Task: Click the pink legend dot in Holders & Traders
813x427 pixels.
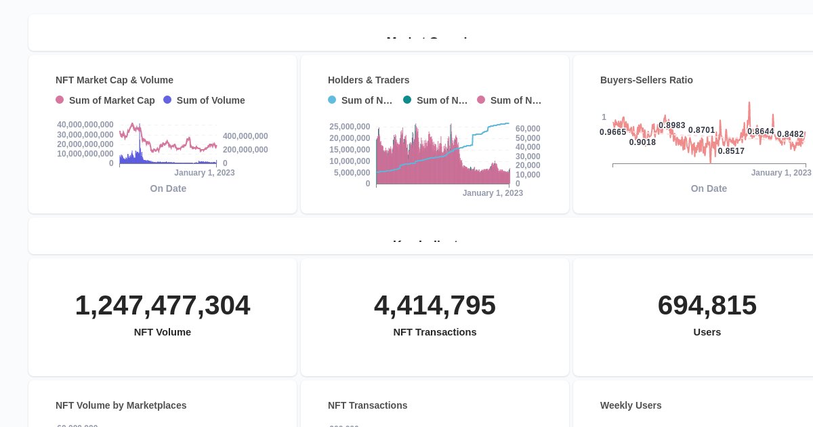Action: click(x=482, y=100)
